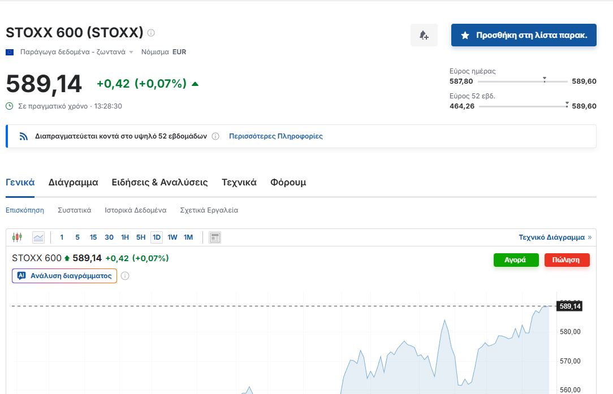Screen dimensions: 613x394
Task: Click the add alert bell icon
Action: coord(424,35)
